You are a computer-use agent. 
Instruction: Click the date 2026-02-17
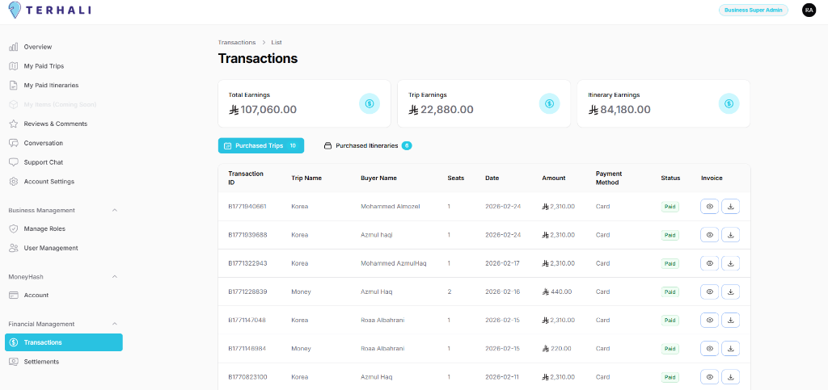tap(503, 263)
